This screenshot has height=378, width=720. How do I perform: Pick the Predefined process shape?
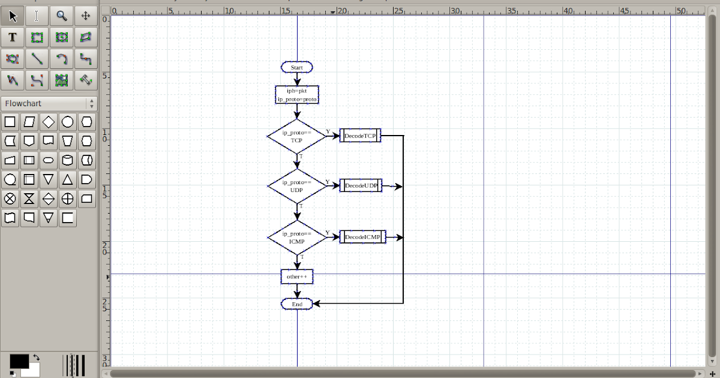(x=29, y=161)
